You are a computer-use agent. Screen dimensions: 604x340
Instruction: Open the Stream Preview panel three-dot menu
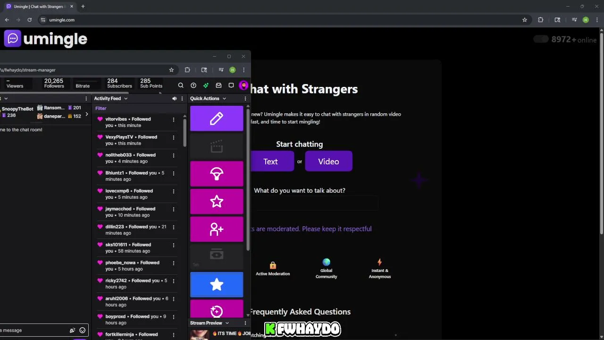(245, 323)
